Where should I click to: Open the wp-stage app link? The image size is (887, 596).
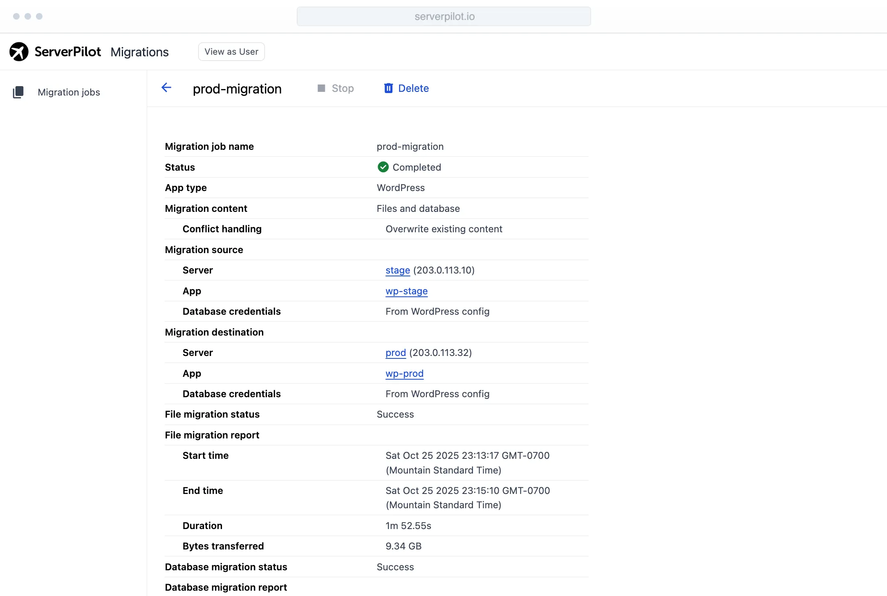tap(406, 291)
